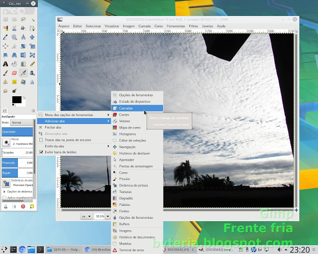Select the Color Picker tool

(x=5, y=37)
